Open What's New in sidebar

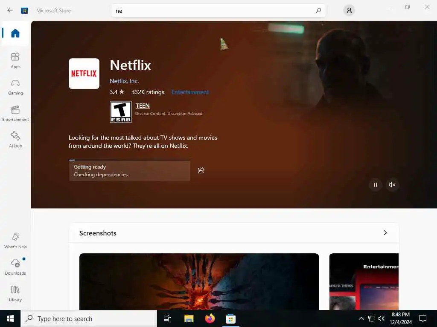(x=15, y=241)
